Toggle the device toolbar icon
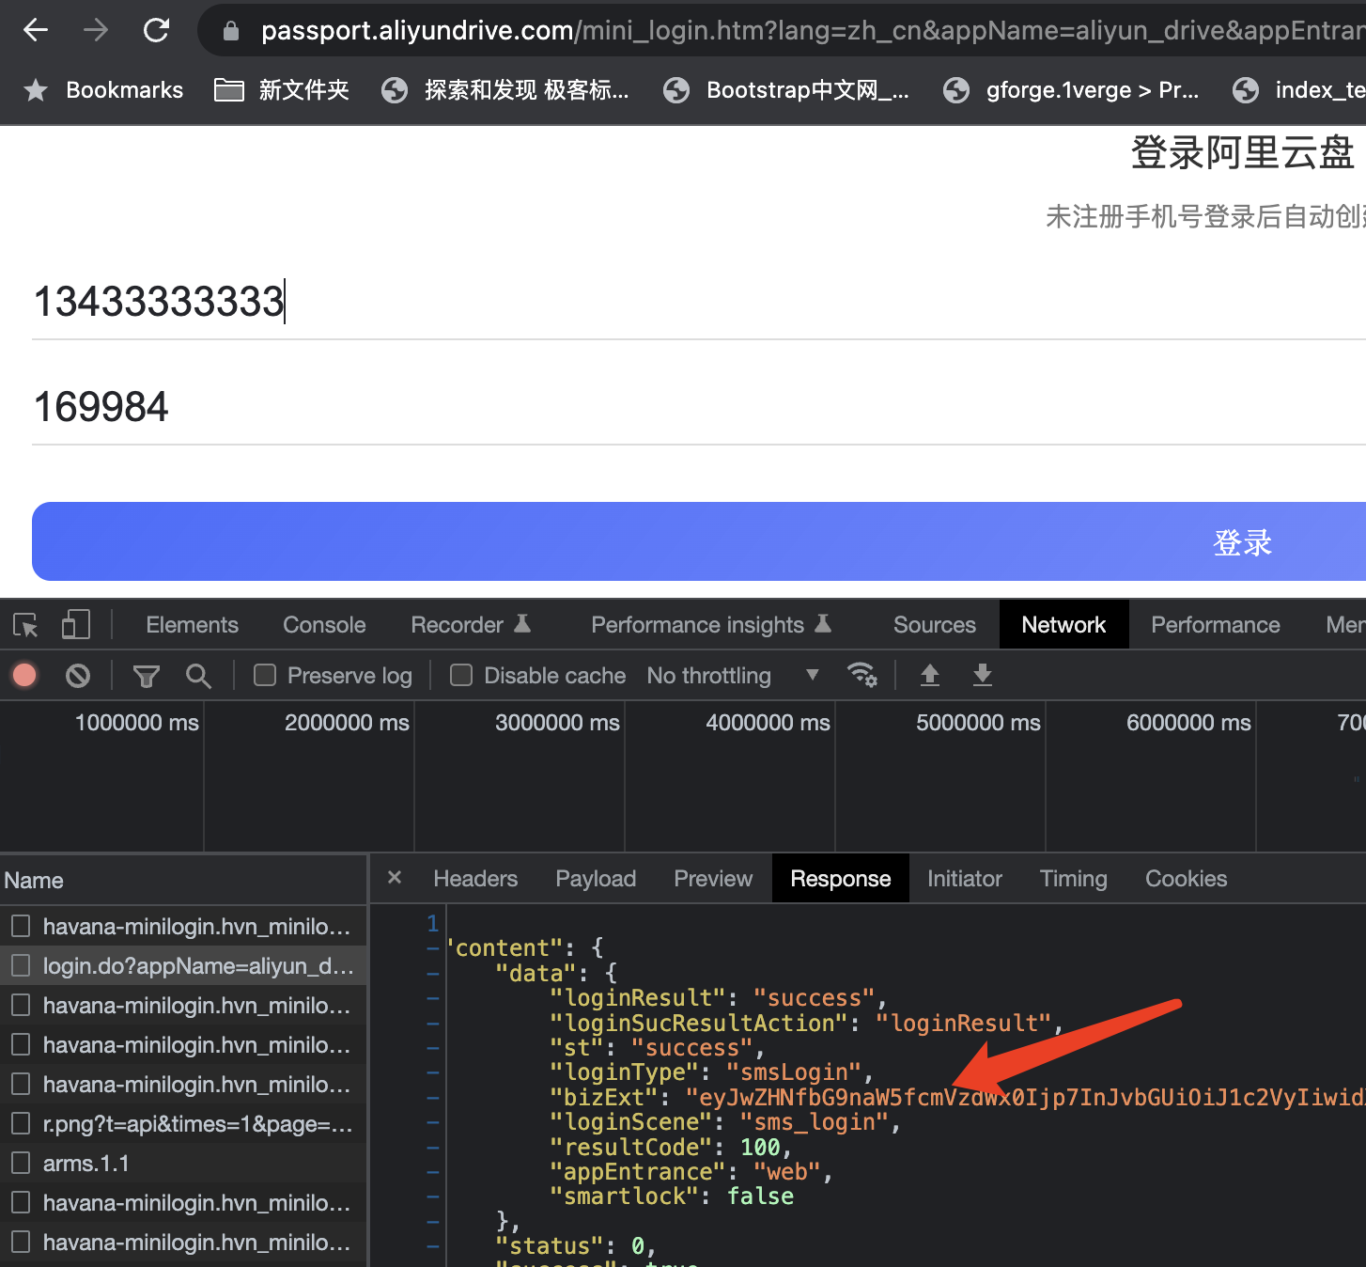The height and width of the screenshot is (1267, 1366). pos(75,624)
